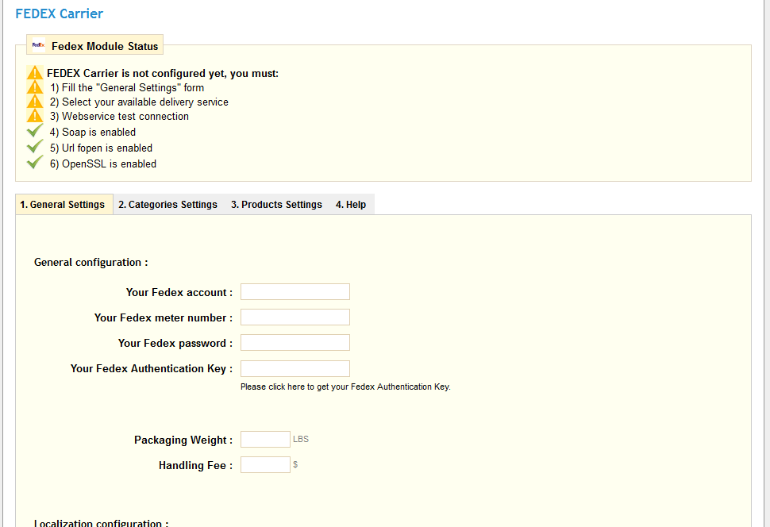Select the Fedex password text box
The height and width of the screenshot is (527, 770).
pyautogui.click(x=295, y=343)
